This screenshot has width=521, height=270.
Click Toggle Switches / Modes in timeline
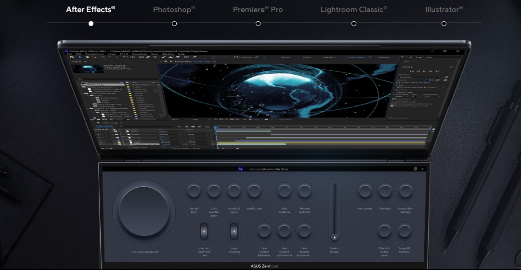186,148
